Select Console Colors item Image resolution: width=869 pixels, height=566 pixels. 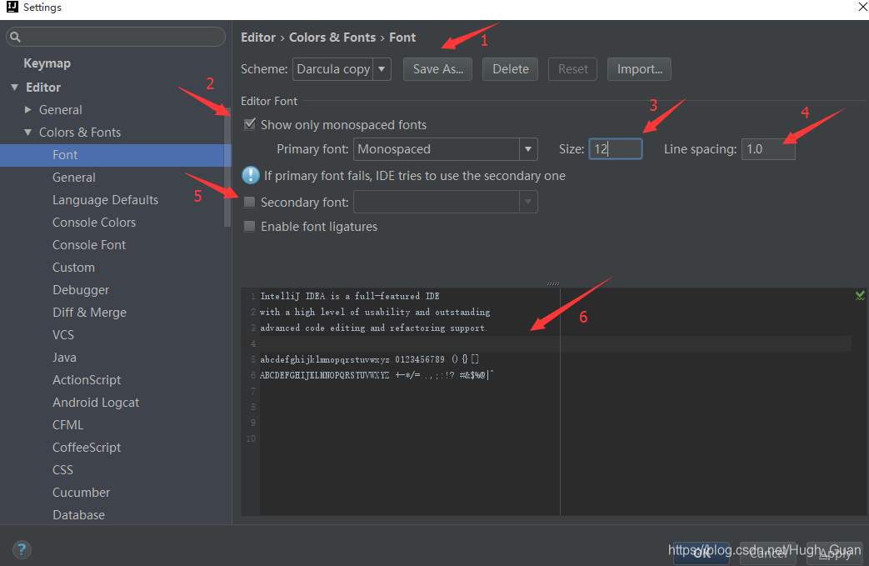[x=94, y=223]
